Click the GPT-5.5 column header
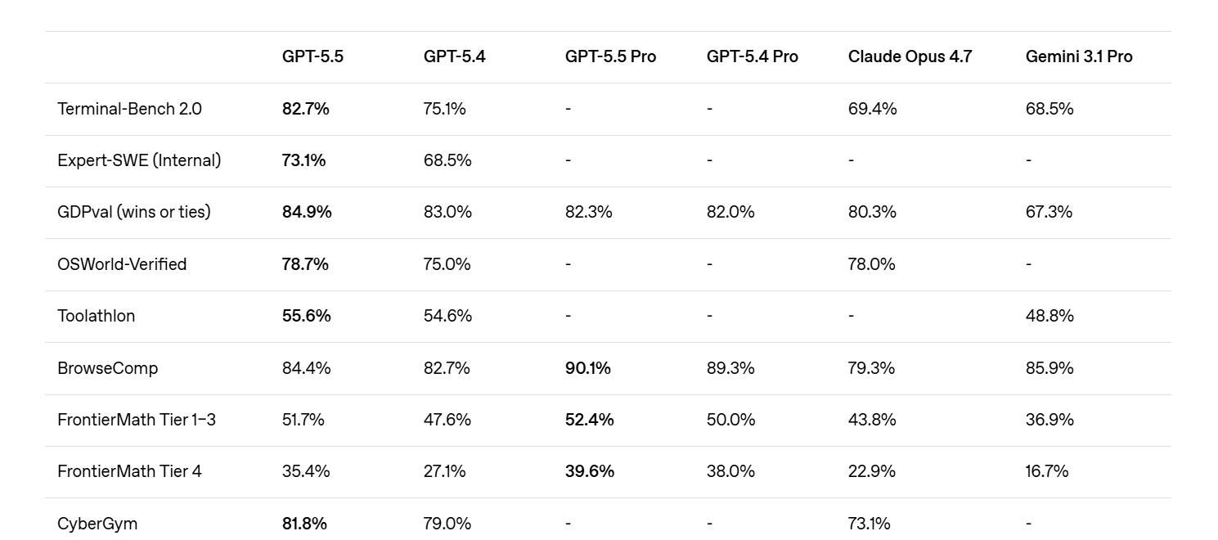 pyautogui.click(x=312, y=56)
